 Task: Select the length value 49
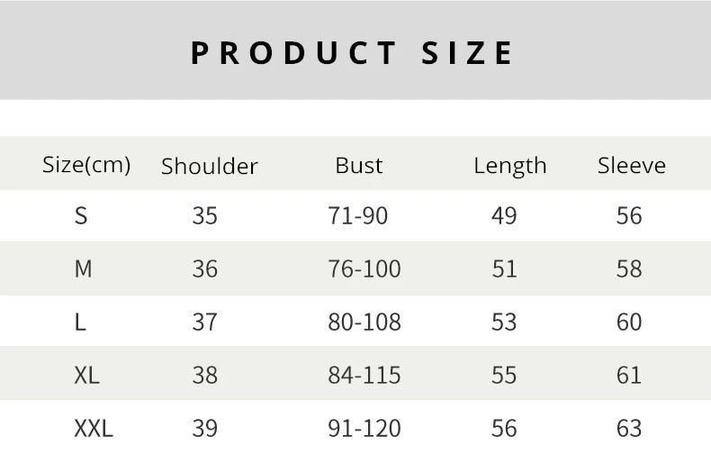click(x=504, y=216)
